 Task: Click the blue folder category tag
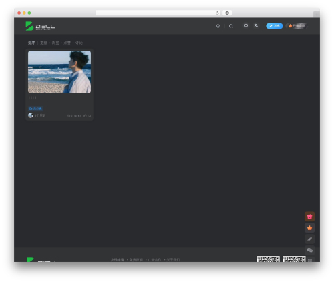[35, 109]
